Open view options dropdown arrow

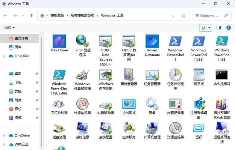pyautogui.click(x=209, y=28)
